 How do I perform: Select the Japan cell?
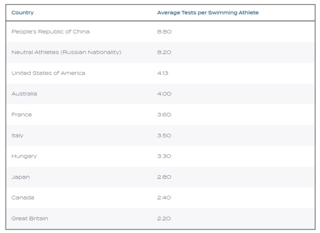coord(20,177)
